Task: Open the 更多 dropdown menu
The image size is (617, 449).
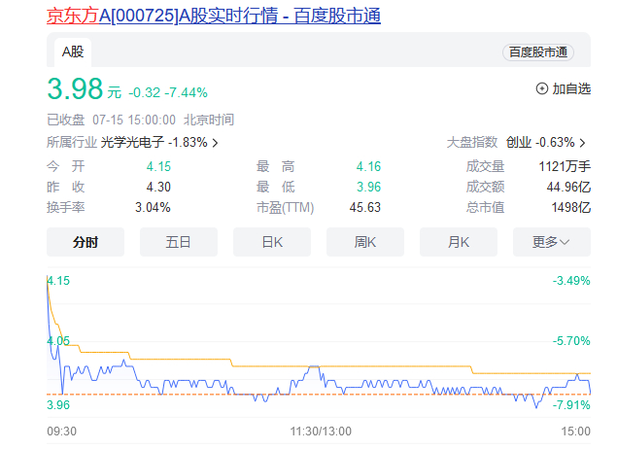Action: [x=552, y=242]
